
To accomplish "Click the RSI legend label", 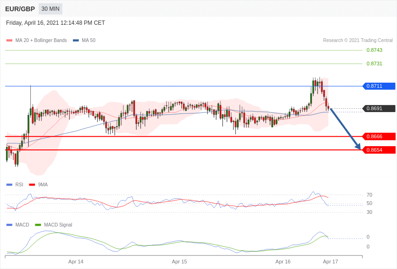I will coord(19,184).
